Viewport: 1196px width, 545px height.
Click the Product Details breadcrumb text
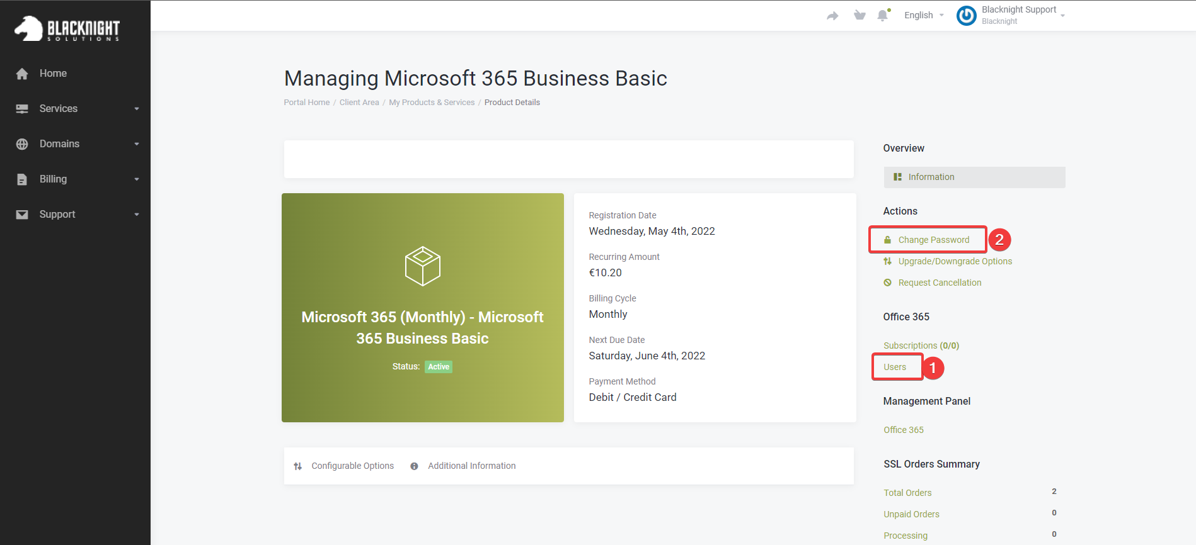(512, 103)
